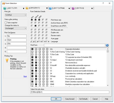Click the Set Defaults button
This screenshot has height=103, width=114.
coord(83,99)
